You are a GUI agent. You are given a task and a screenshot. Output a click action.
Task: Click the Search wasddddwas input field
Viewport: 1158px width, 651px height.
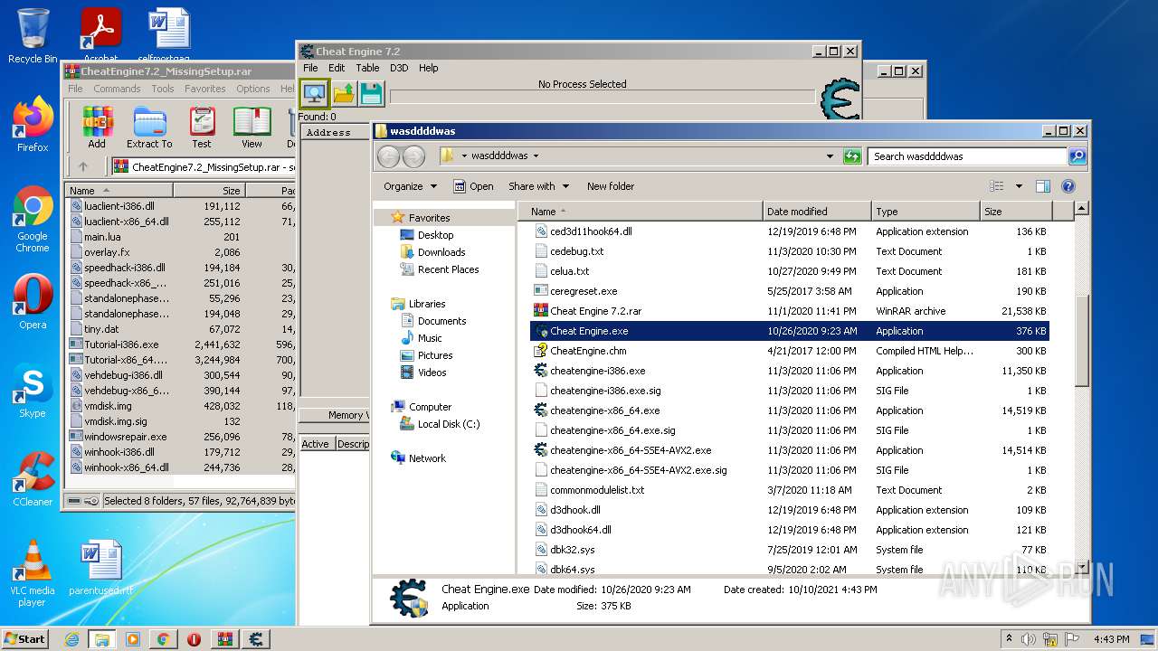[x=966, y=156]
